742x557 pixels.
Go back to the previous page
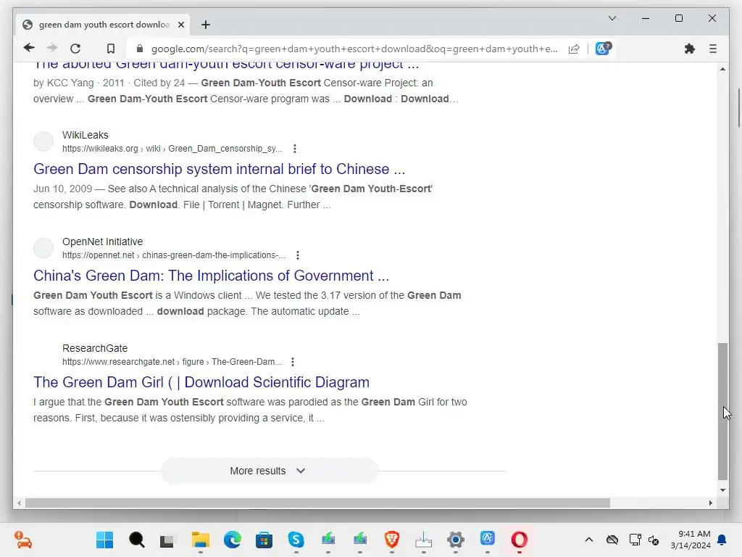(29, 49)
